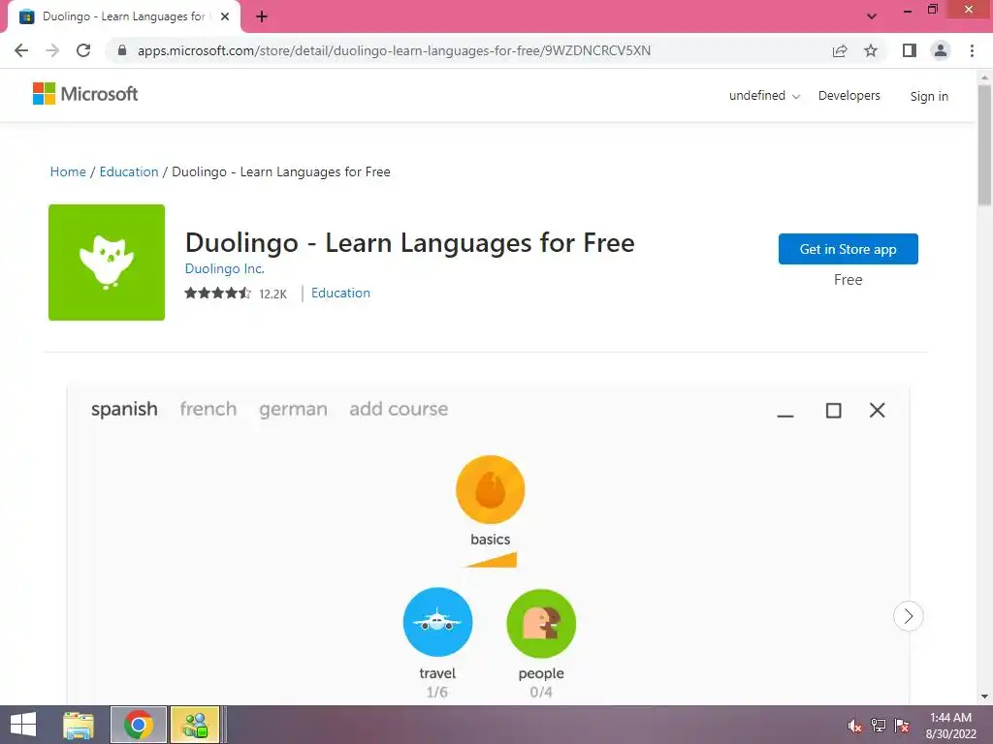Open the Developers link

[x=849, y=96]
